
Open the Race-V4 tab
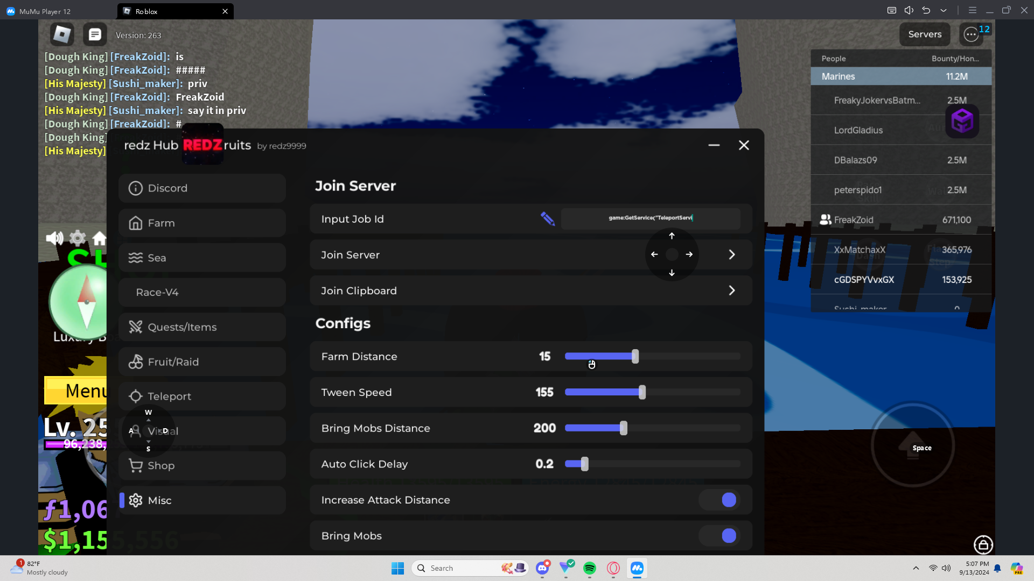coord(202,292)
